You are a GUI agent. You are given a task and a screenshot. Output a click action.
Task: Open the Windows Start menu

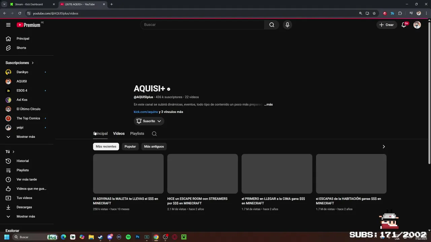[6, 237]
